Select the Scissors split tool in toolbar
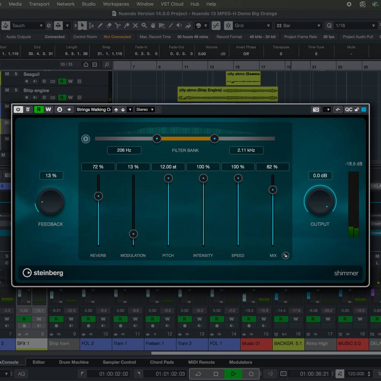This screenshot has width=381, height=381. 118,26
